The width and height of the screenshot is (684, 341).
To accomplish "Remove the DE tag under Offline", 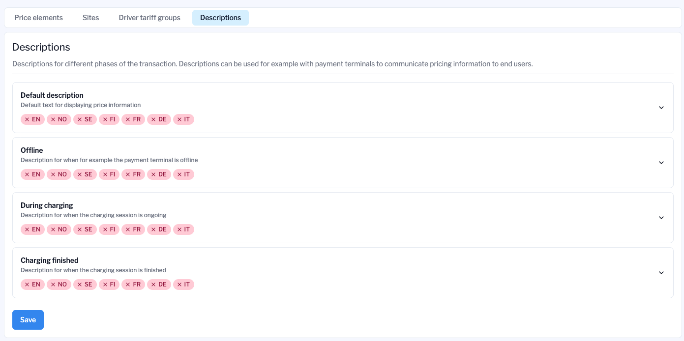I will pyautogui.click(x=154, y=174).
